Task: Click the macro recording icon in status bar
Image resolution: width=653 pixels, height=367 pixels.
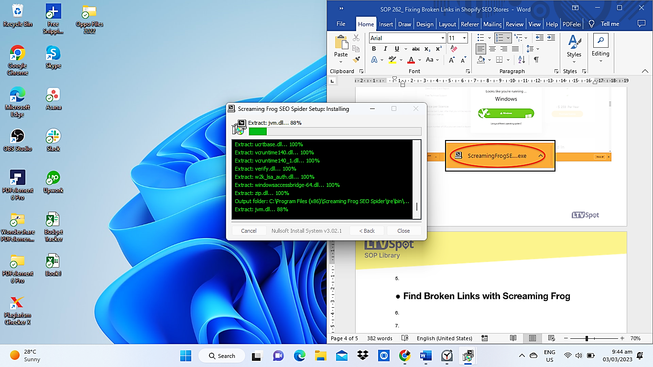Action: click(x=485, y=338)
